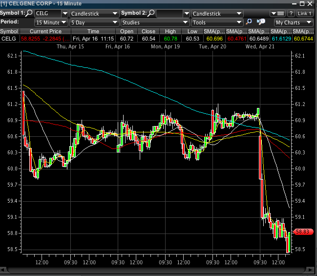
Task: Open the Symbol 2 Candlestick chart type dropdown
Action: [215, 13]
